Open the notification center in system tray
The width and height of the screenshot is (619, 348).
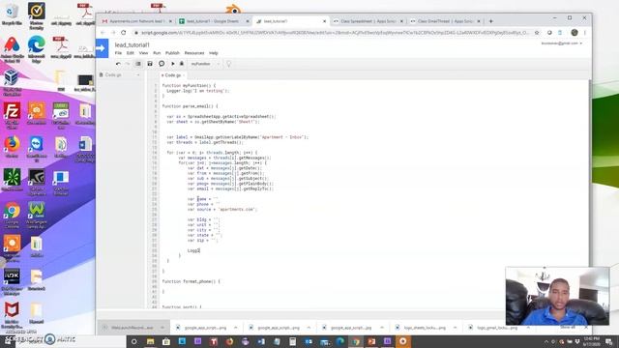608,341
